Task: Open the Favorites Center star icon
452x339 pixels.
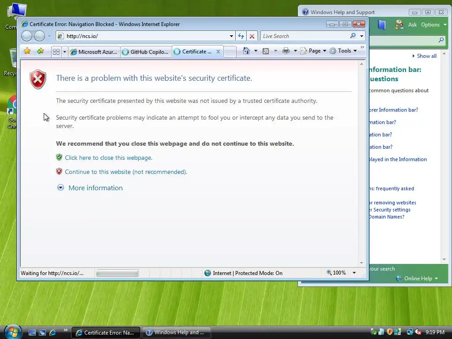Action: click(x=27, y=51)
